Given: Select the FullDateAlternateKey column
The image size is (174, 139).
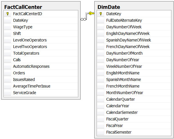Looking at the screenshot, I should [x=124, y=20].
